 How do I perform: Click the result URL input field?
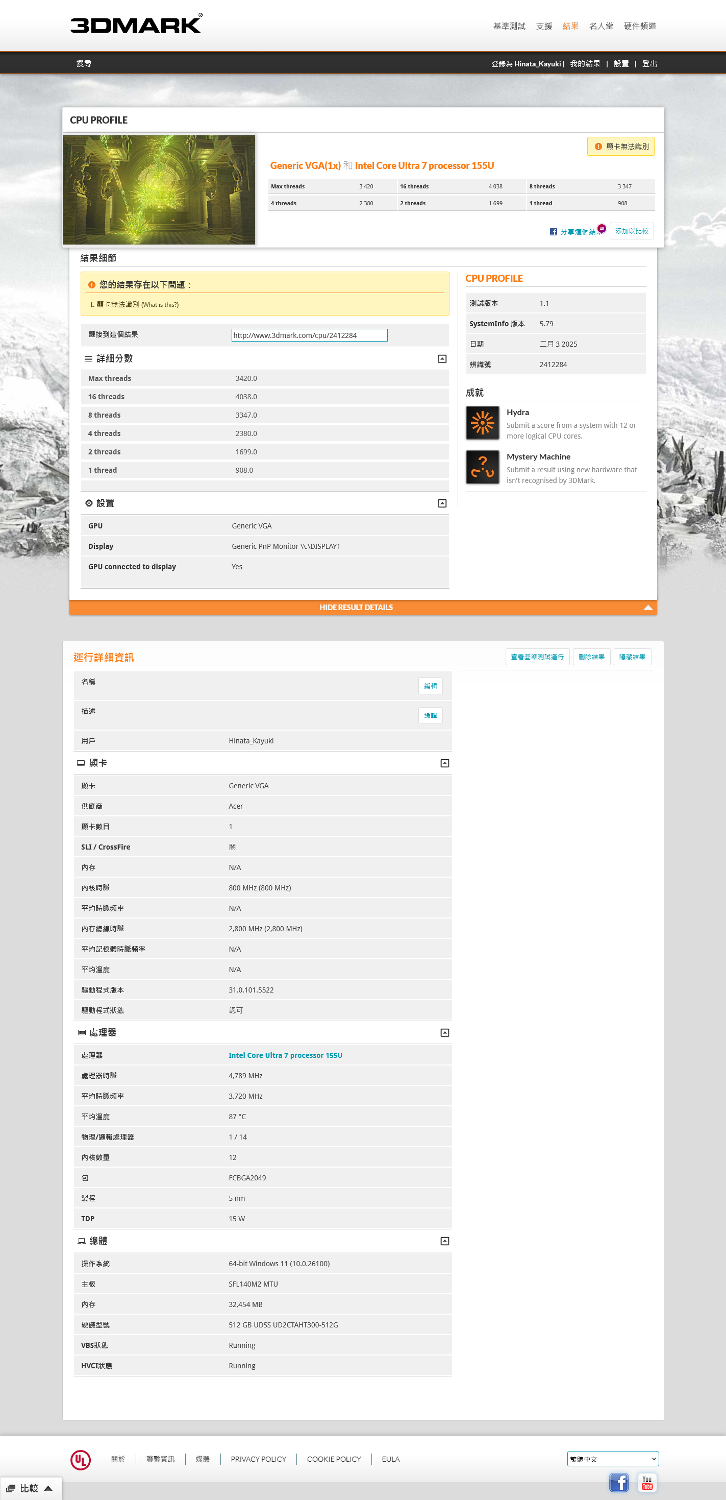coord(310,335)
